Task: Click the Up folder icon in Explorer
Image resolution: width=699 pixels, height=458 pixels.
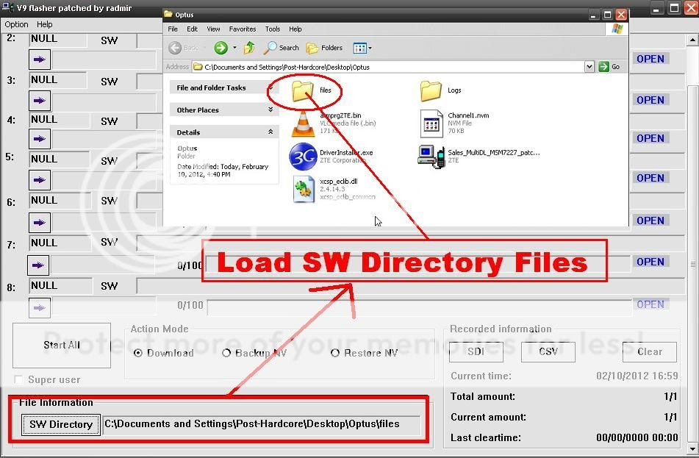Action: [x=249, y=48]
